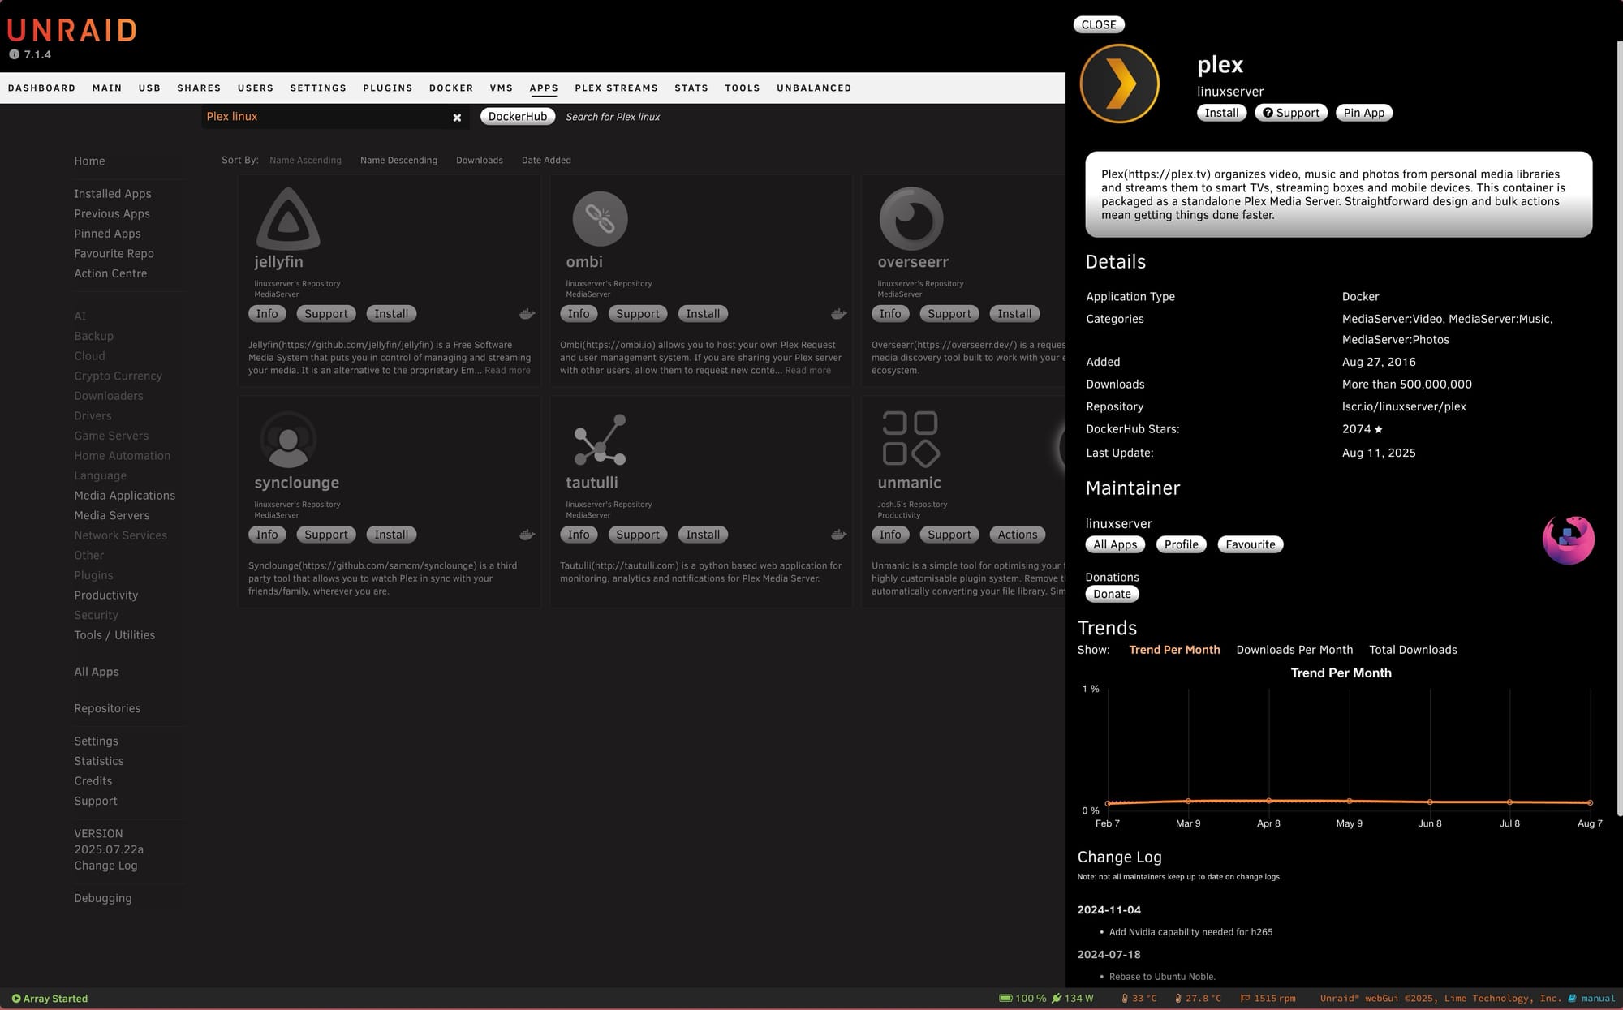Close the plex details panel
Image resolution: width=1623 pixels, height=1010 pixels.
point(1099,24)
